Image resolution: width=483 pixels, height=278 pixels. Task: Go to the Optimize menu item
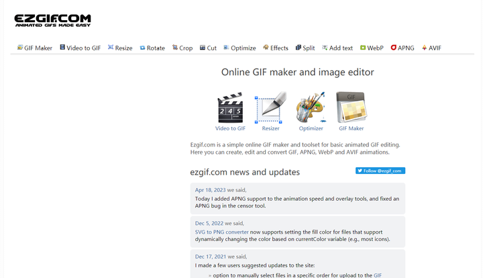pyautogui.click(x=239, y=48)
